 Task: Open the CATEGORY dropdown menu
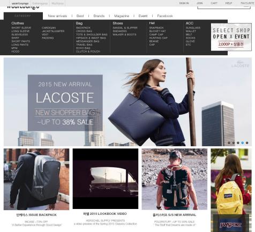pyautogui.click(x=23, y=16)
